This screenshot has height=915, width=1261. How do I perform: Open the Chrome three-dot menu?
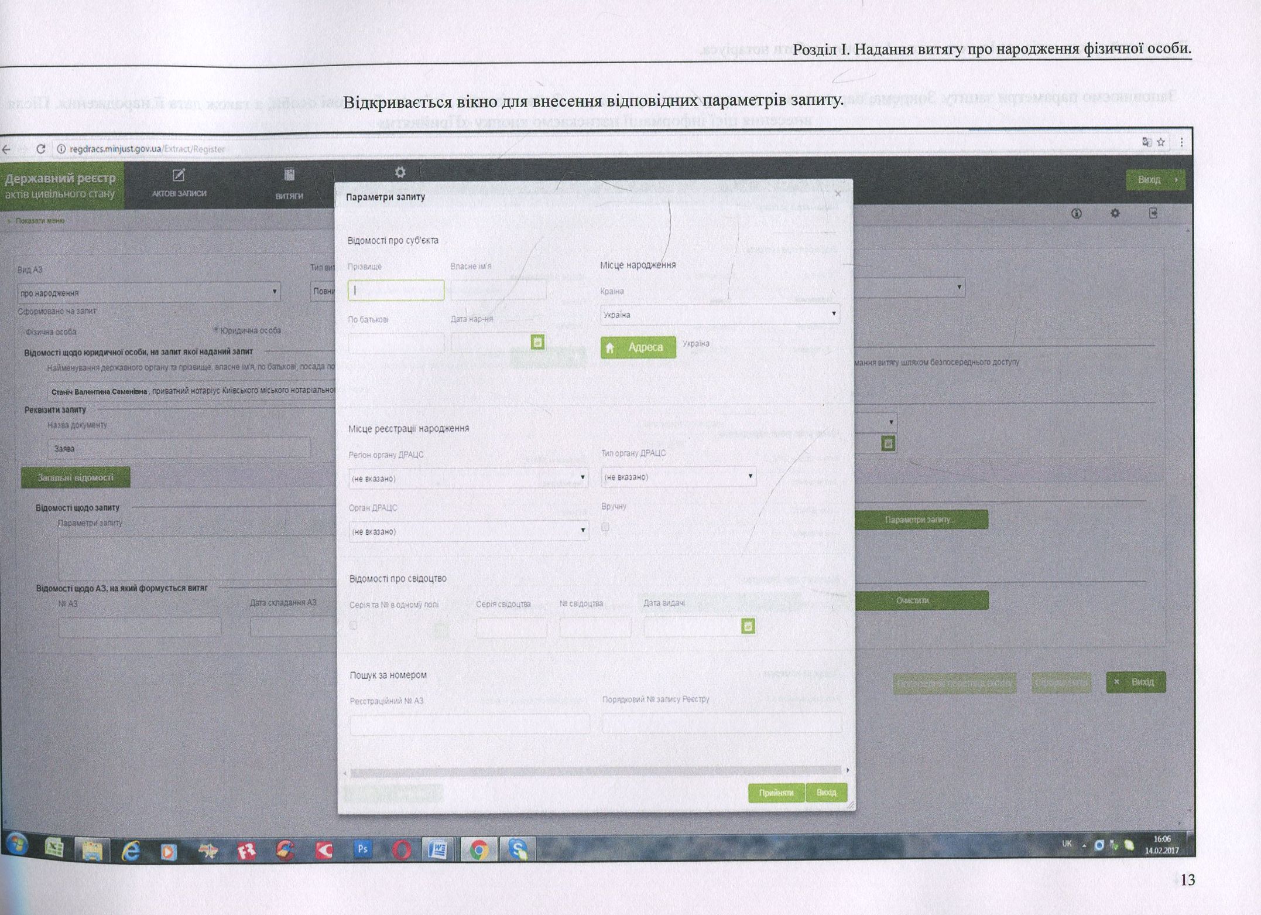click(1182, 142)
